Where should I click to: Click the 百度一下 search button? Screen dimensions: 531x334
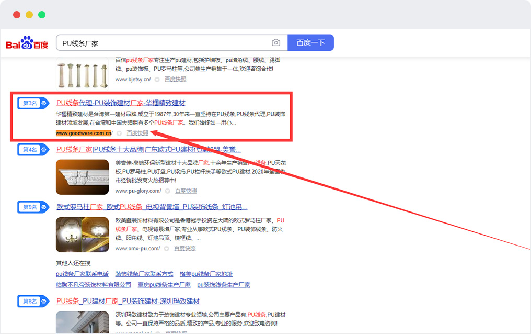click(310, 43)
